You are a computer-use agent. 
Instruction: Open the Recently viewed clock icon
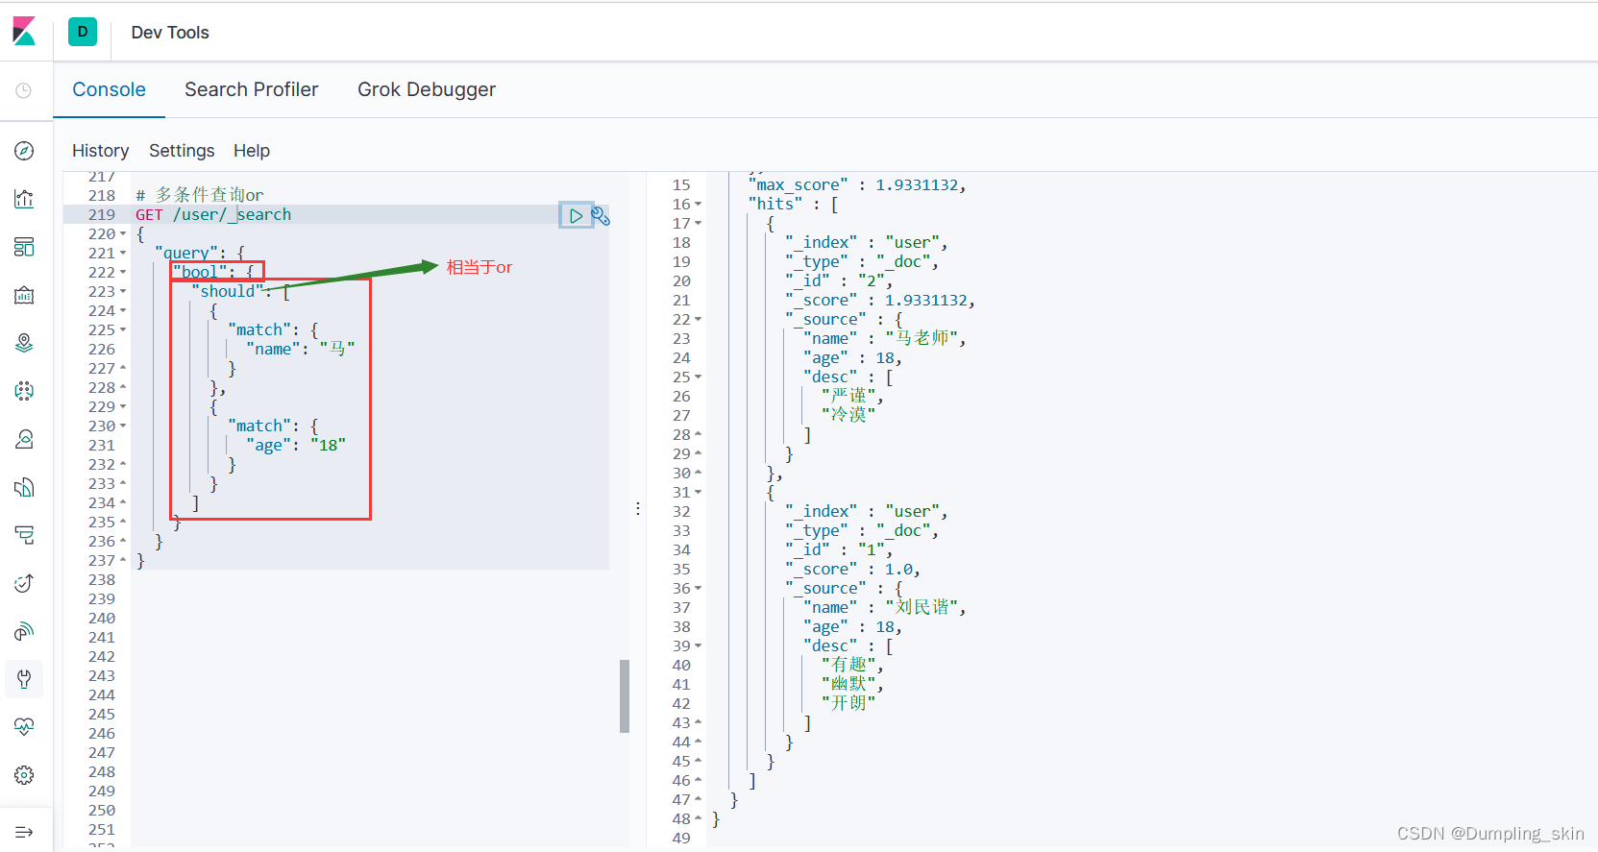(x=24, y=90)
